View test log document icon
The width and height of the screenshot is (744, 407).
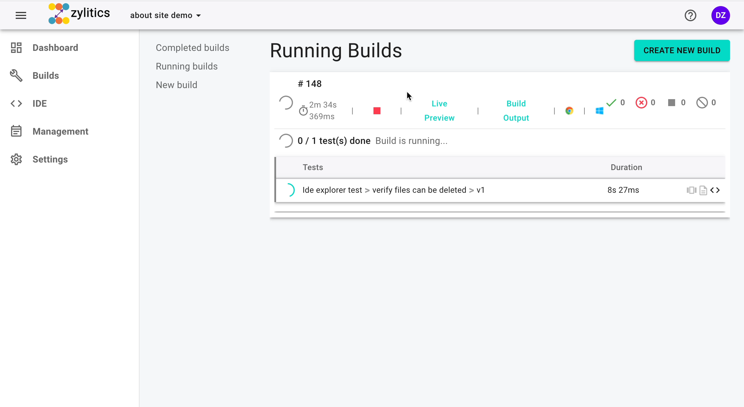(703, 190)
